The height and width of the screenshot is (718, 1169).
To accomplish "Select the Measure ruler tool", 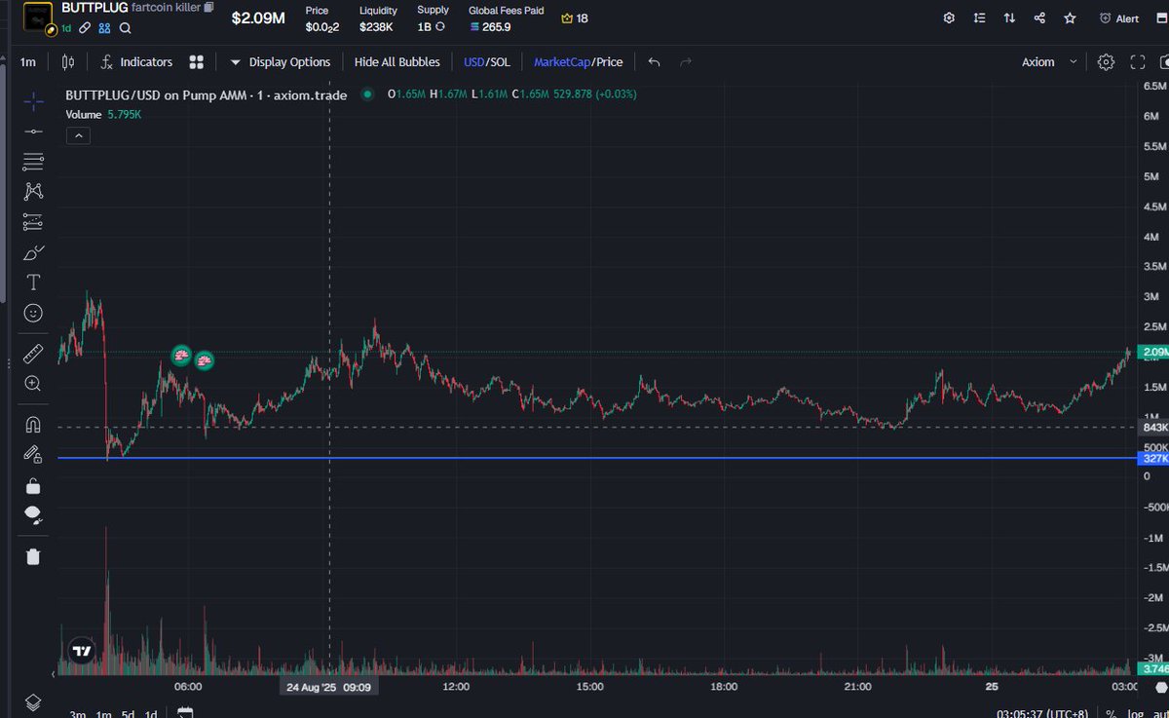I will pos(33,353).
